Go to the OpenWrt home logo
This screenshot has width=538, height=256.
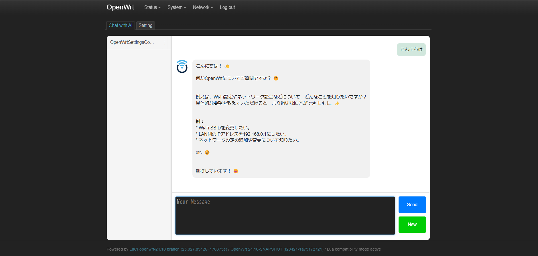pyautogui.click(x=120, y=7)
